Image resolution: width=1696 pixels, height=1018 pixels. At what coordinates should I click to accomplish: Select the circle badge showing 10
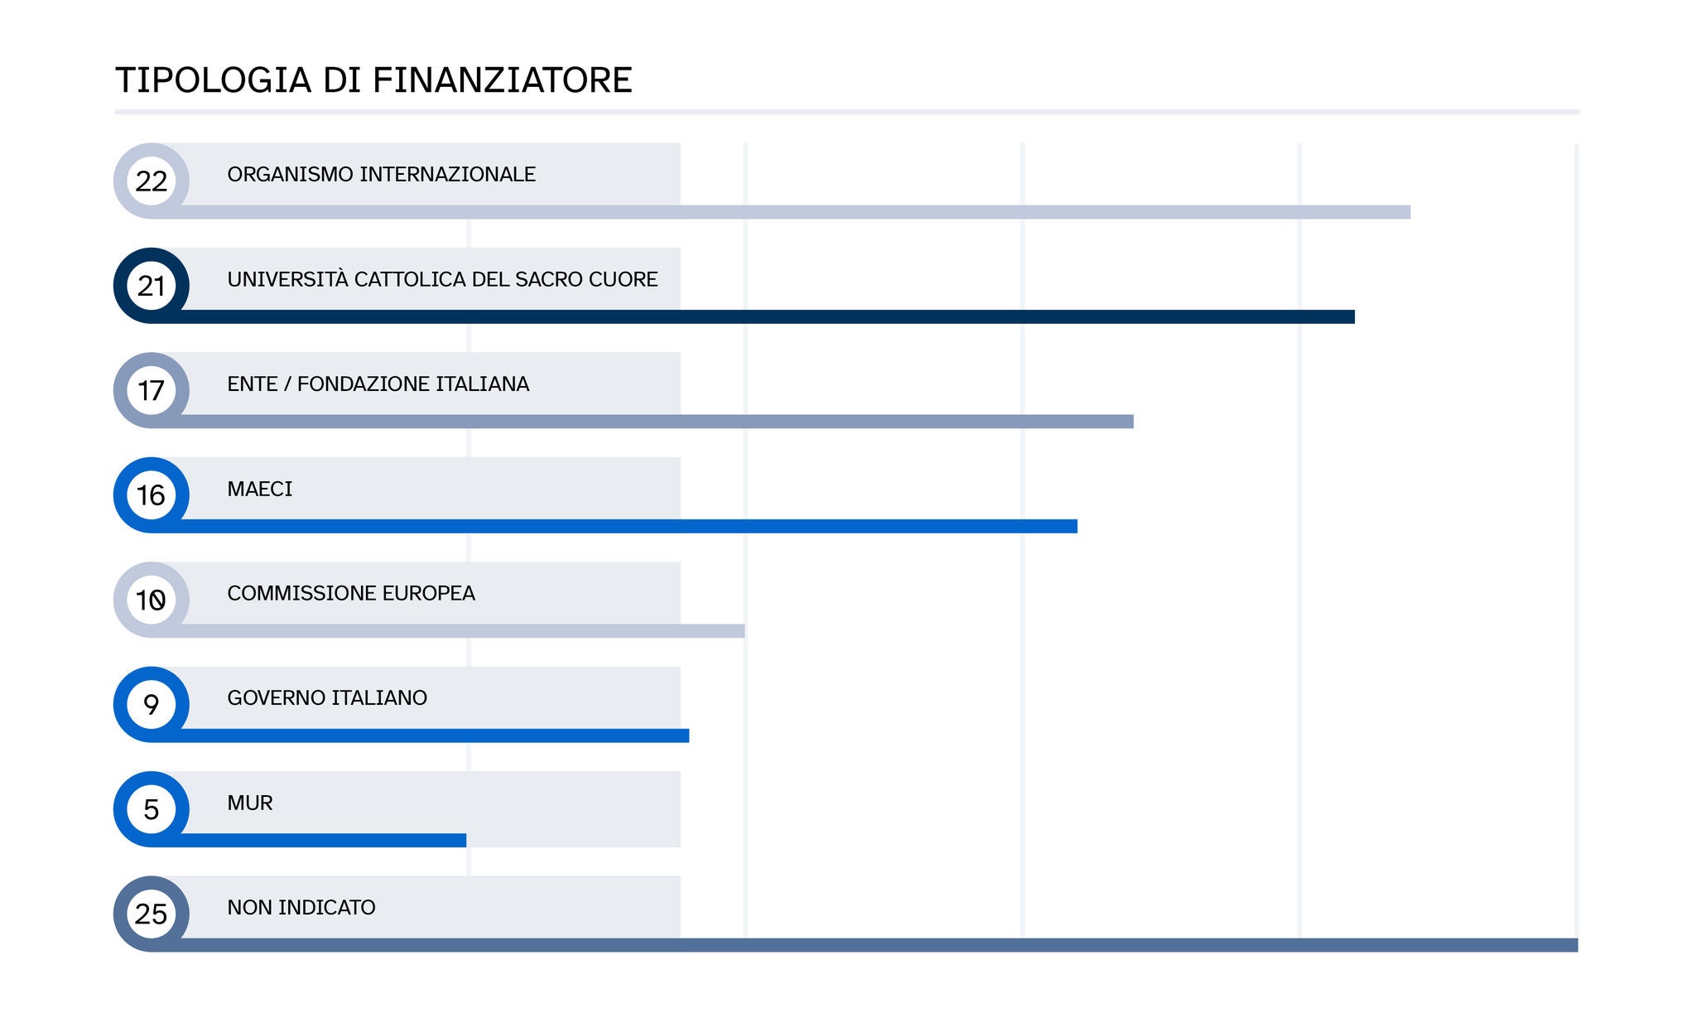(x=152, y=600)
